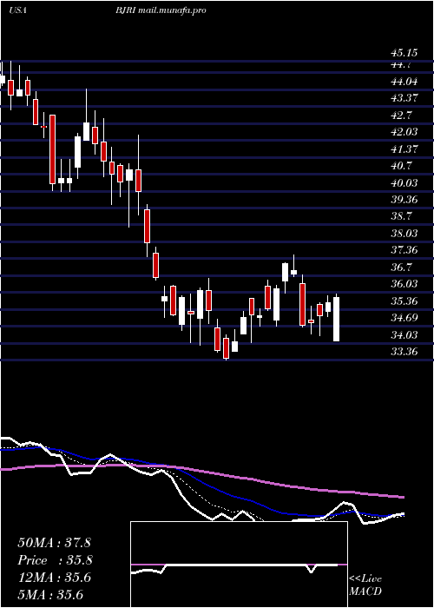This screenshot has height=608, width=434.
Task: Click the last tall white candlestick
Action: coord(337,319)
